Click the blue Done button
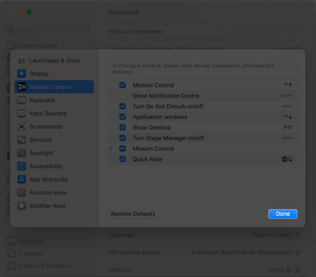The width and height of the screenshot is (316, 277). click(x=283, y=214)
